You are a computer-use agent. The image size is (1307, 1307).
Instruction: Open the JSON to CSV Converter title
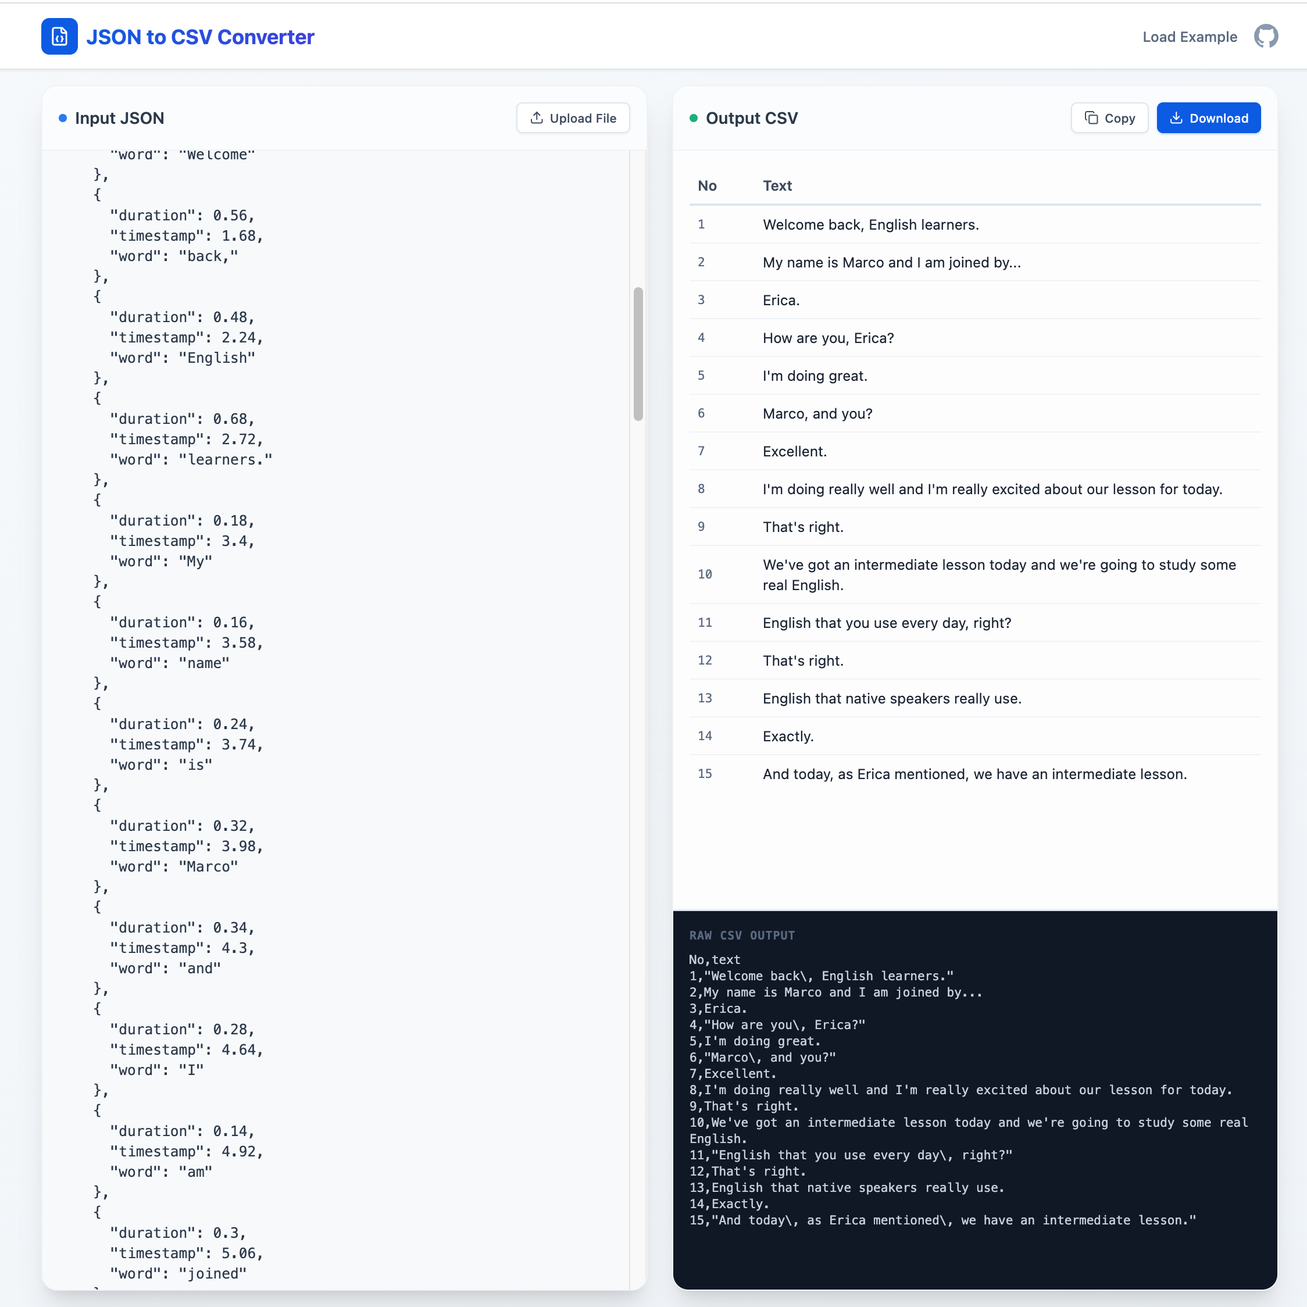[x=200, y=37]
